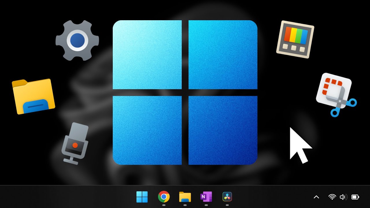370x208 pixels.
Task: Open the Wi-Fi network status icon
Action: click(x=332, y=197)
